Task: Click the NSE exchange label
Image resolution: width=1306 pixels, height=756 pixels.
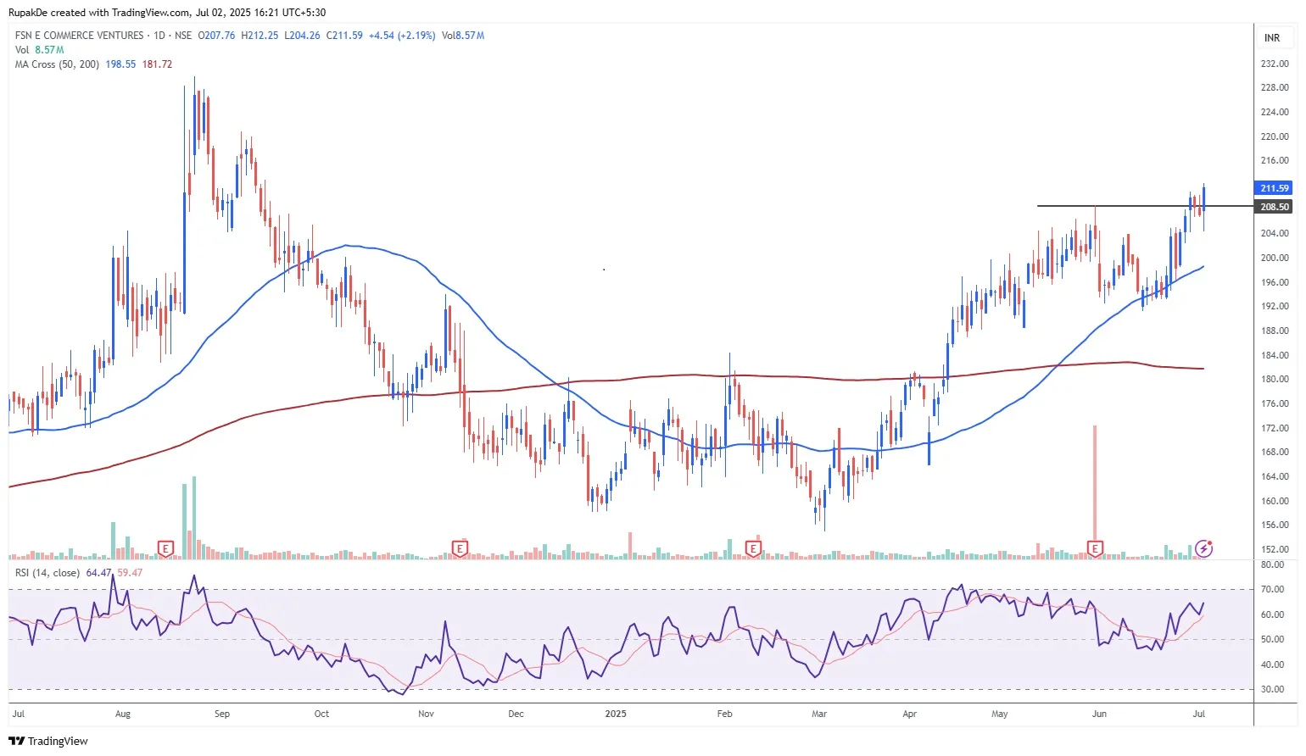Action: [183, 36]
